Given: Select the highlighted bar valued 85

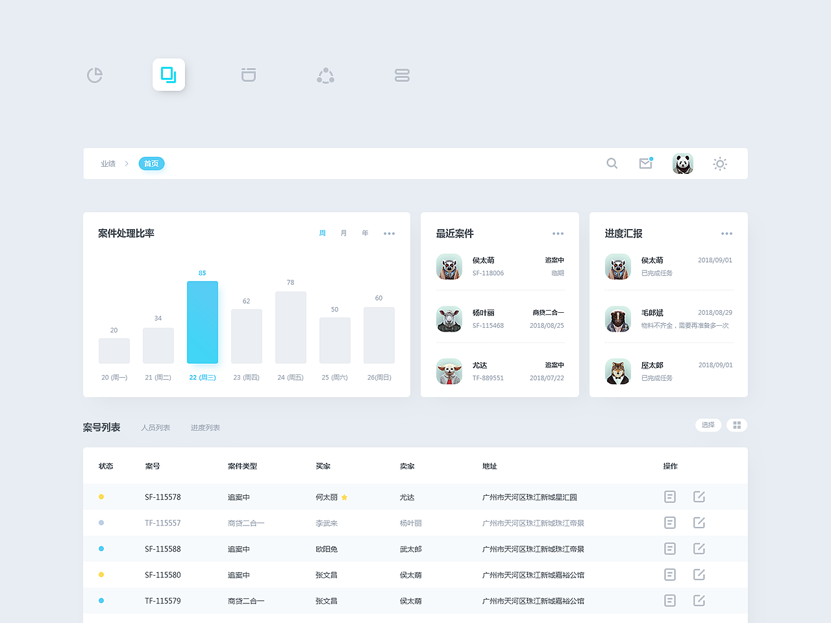Looking at the screenshot, I should [203, 322].
